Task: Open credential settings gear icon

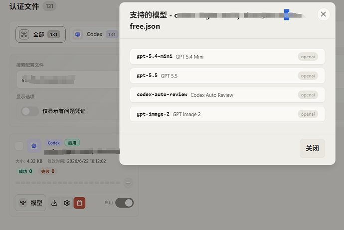Action: (67, 203)
